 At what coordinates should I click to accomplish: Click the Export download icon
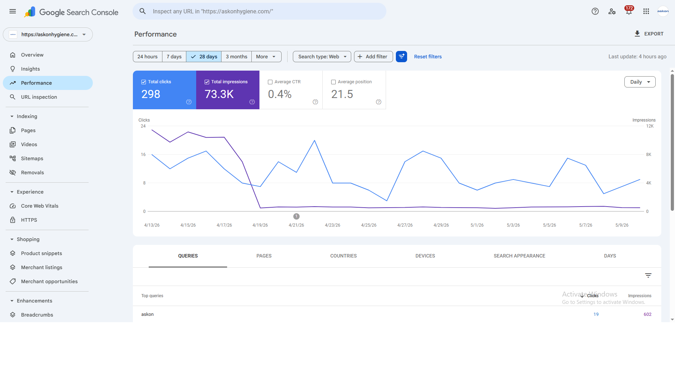[637, 34]
